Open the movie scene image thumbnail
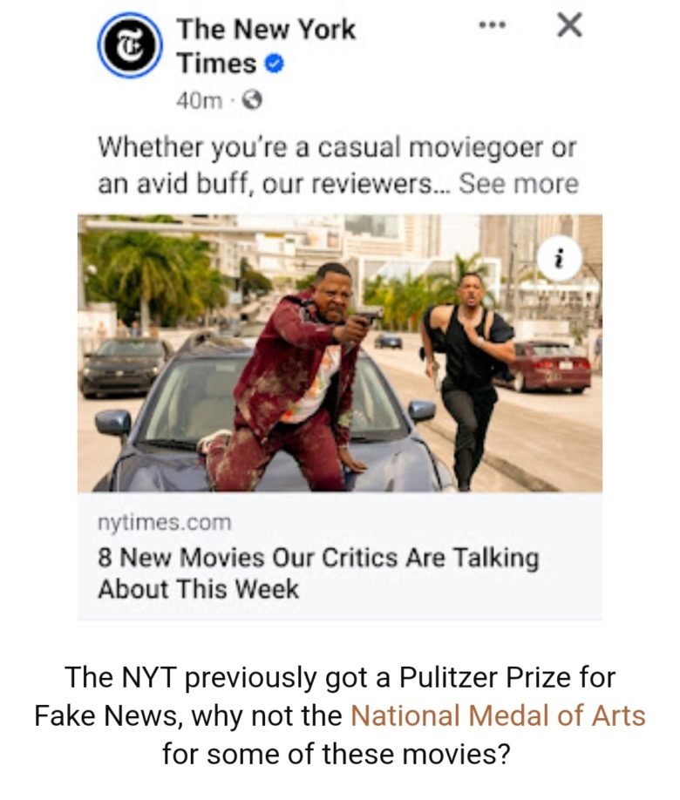Image resolution: width=680 pixels, height=800 pixels. 340,353
